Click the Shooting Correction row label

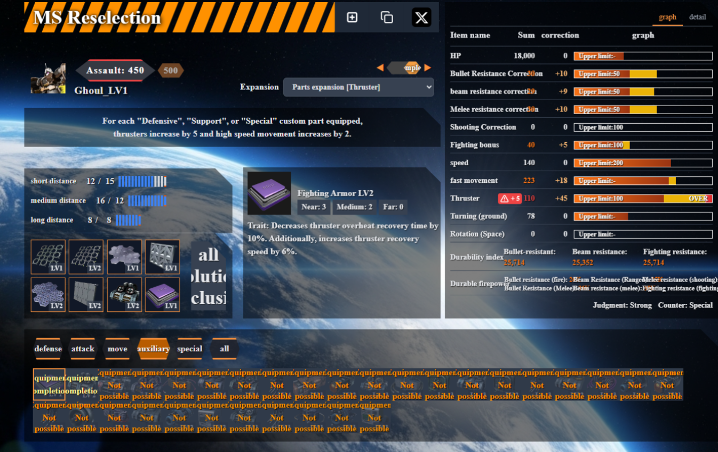[483, 127]
